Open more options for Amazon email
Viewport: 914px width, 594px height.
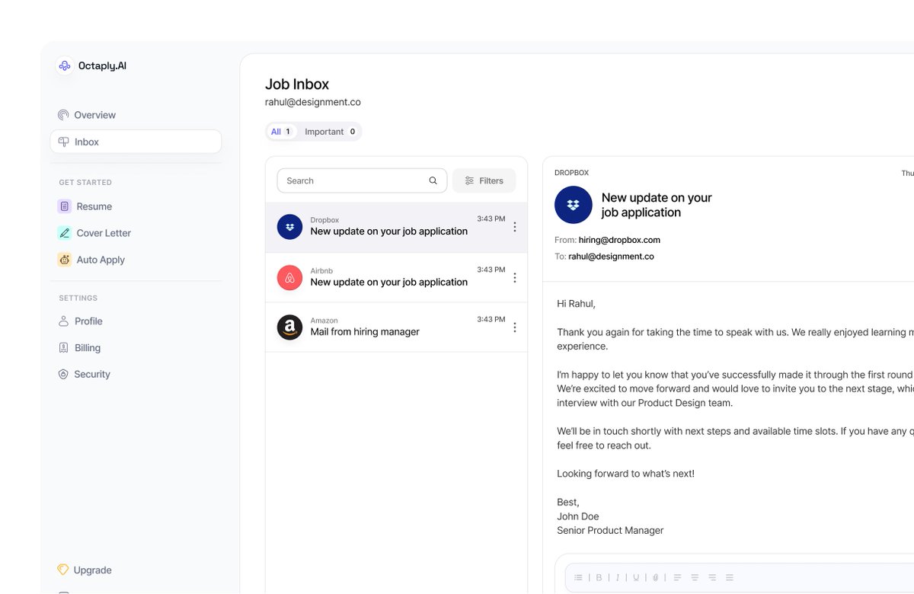point(515,327)
